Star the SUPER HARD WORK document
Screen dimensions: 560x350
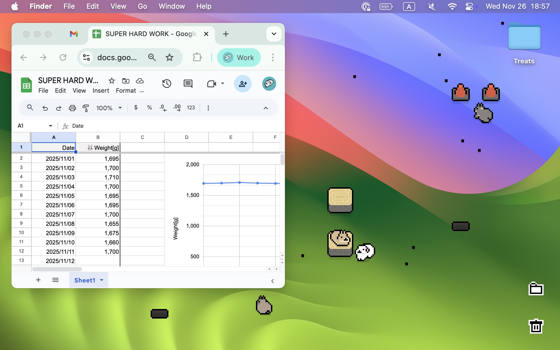[x=112, y=81]
